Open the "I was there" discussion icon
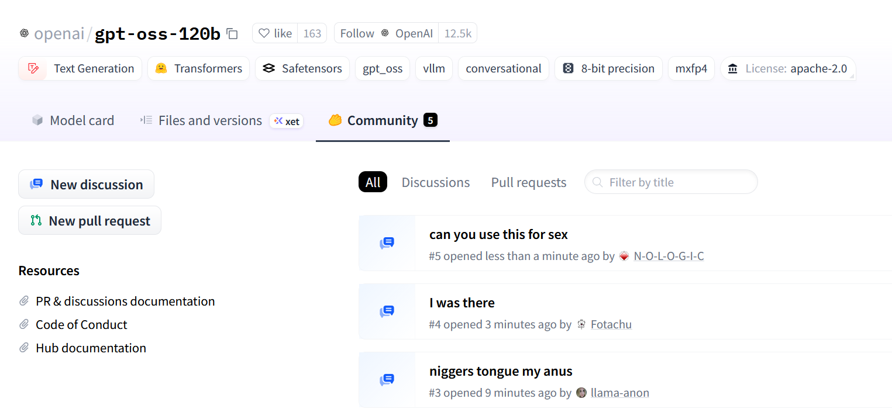 pos(387,311)
